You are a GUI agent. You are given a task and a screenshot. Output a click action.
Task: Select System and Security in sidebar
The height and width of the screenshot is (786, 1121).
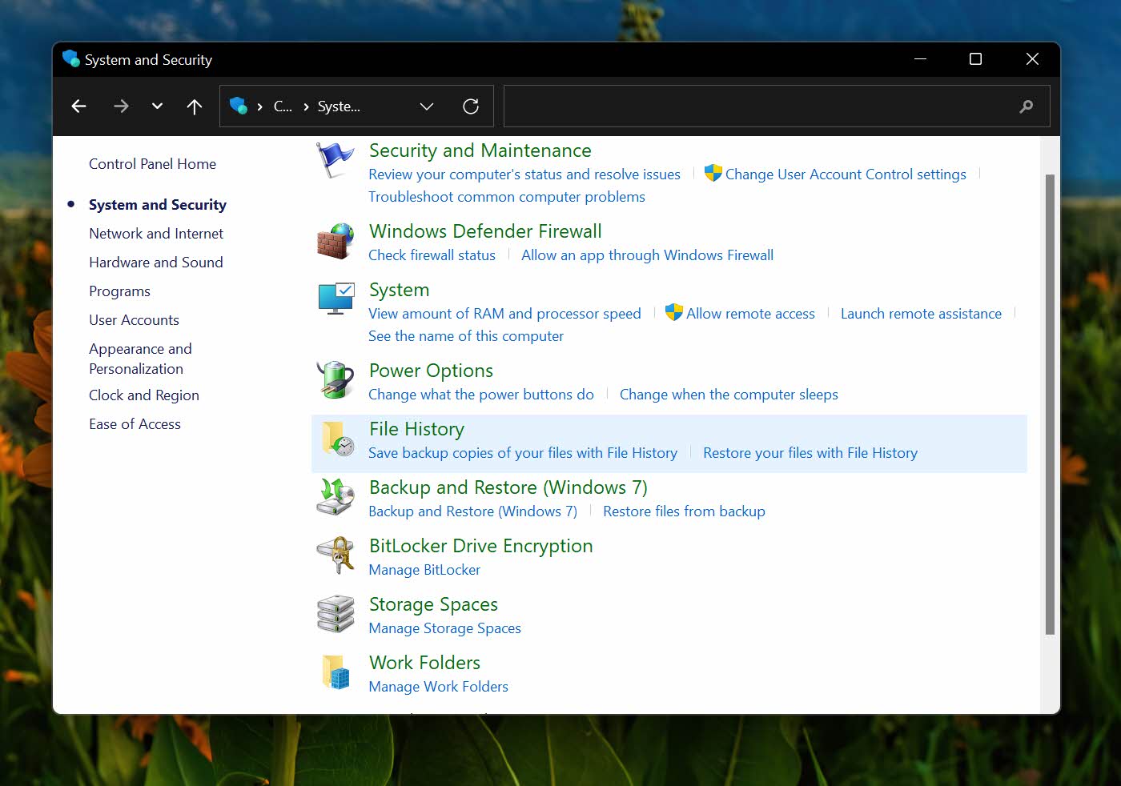[158, 205]
